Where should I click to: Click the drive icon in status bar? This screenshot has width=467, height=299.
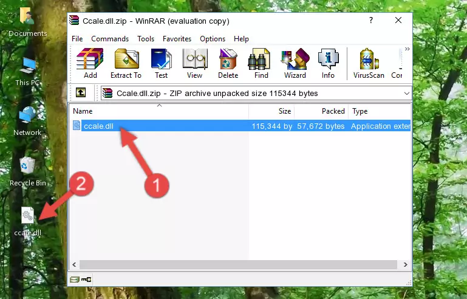[x=75, y=280]
